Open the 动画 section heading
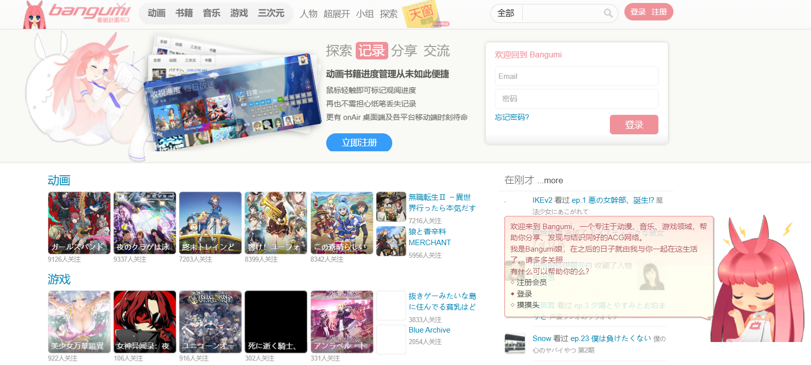Screen dimensions: 811x365 pos(59,180)
